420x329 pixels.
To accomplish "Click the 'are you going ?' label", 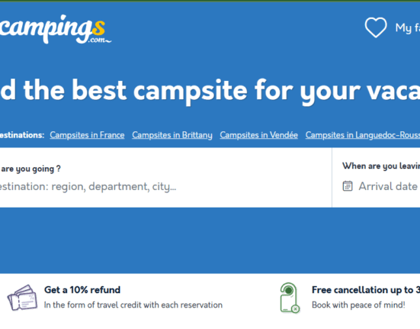I will pyautogui.click(x=30, y=169).
